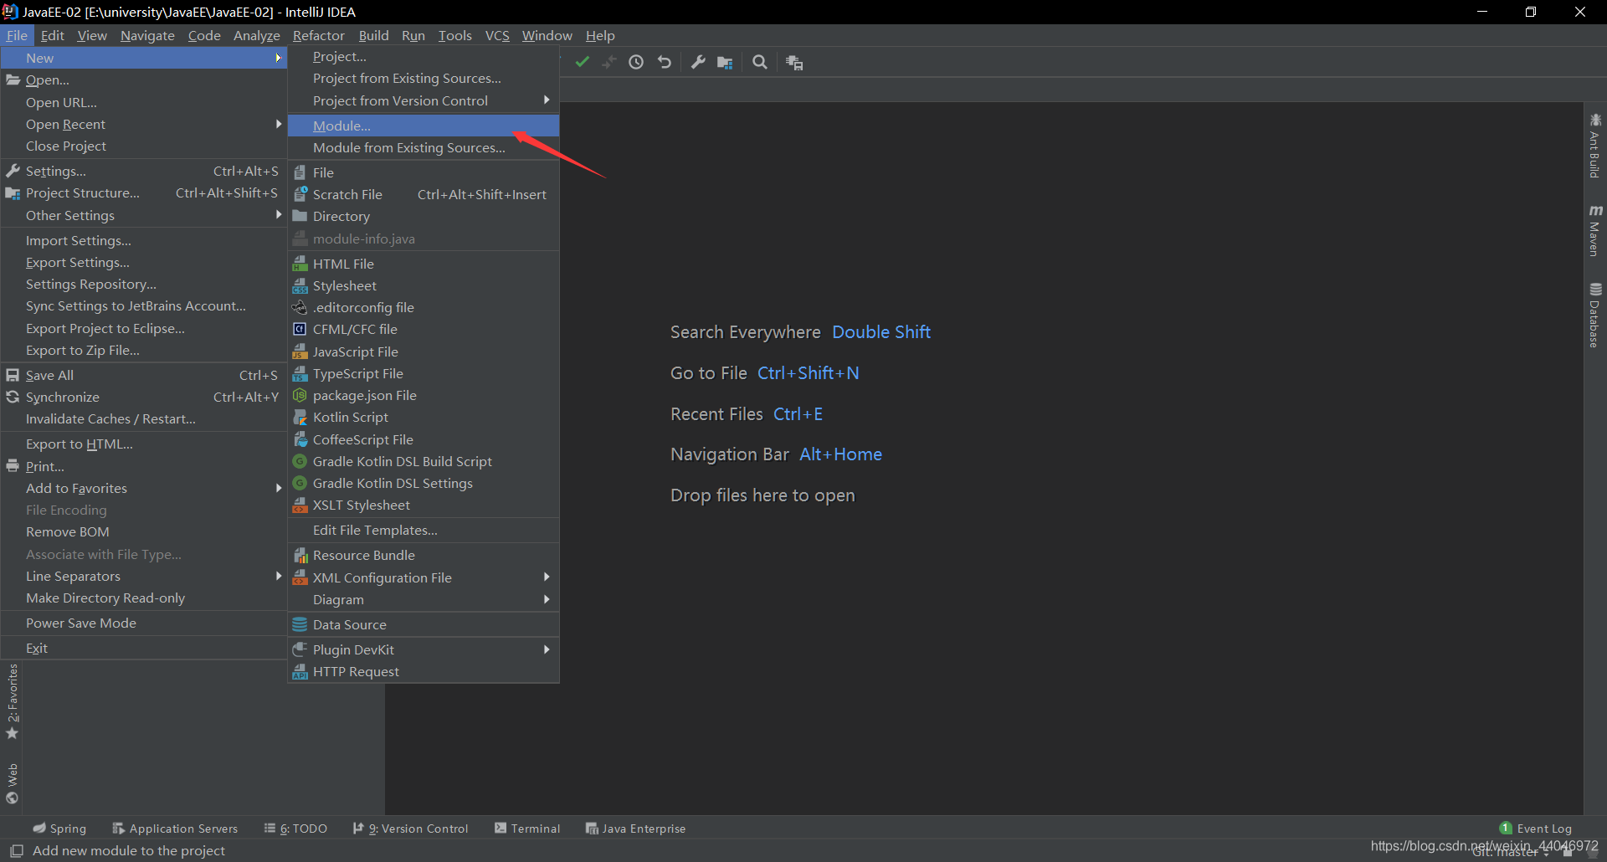Select Project... at top of New submenu

(424, 56)
